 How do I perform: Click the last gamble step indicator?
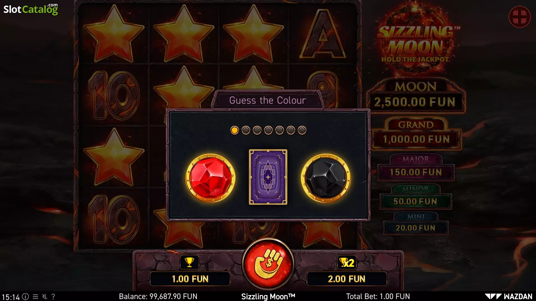click(x=302, y=130)
